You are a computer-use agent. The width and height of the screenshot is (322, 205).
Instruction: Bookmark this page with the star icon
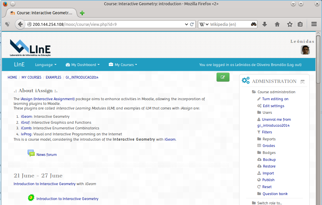point(290,24)
